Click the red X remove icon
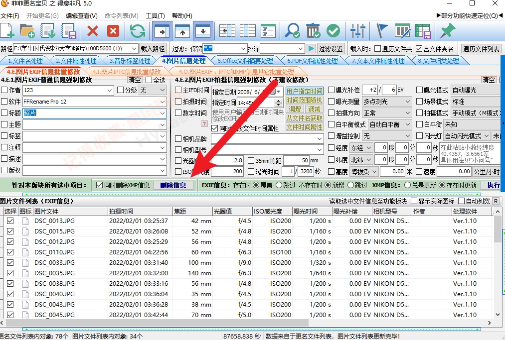This screenshot has width=505, height=340. [x=93, y=31]
